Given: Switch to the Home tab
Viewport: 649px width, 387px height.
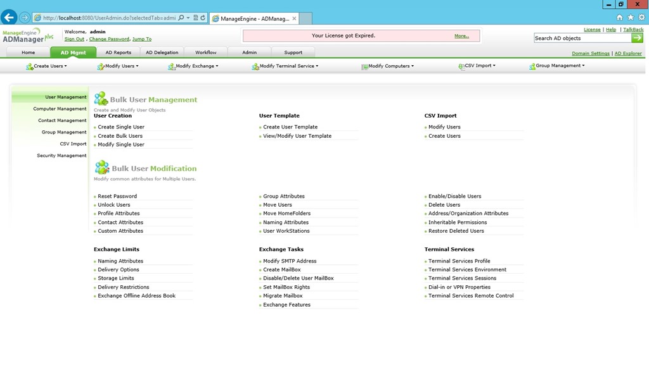Looking at the screenshot, I should 28,52.
